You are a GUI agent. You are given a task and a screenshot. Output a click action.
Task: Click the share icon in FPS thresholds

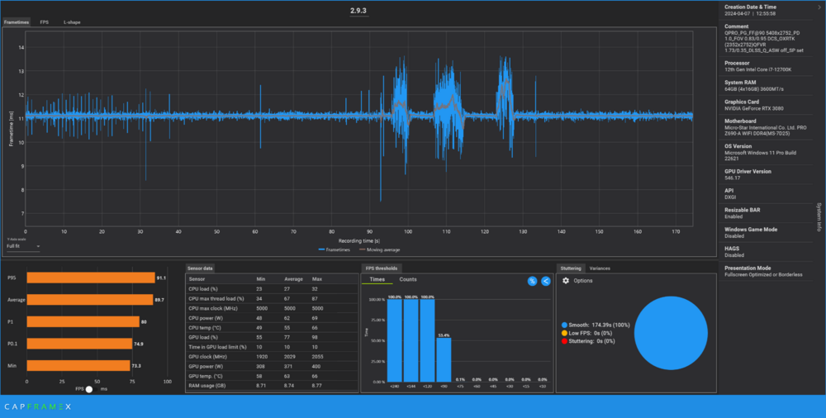(x=546, y=282)
